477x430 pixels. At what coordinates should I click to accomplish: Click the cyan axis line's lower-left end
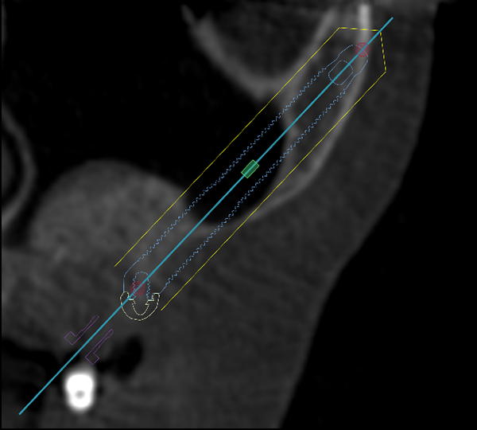pos(20,413)
